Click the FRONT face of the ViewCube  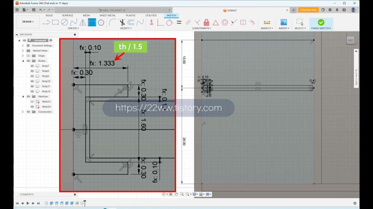[x=350, y=40]
